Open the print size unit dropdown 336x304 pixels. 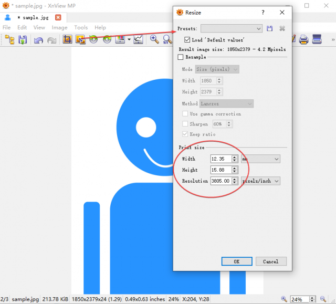pyautogui.click(x=260, y=159)
